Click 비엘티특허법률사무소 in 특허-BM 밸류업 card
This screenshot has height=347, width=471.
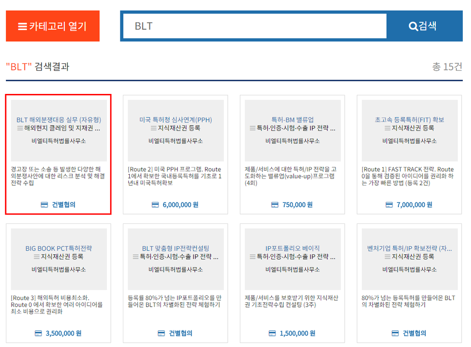click(x=293, y=141)
